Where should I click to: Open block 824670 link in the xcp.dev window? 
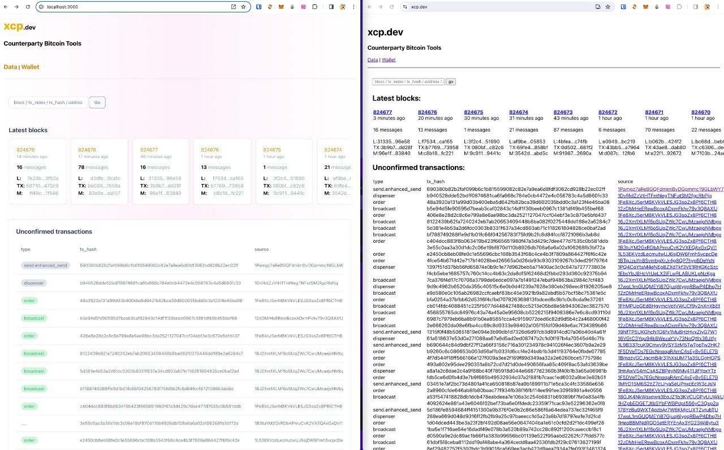700,112
